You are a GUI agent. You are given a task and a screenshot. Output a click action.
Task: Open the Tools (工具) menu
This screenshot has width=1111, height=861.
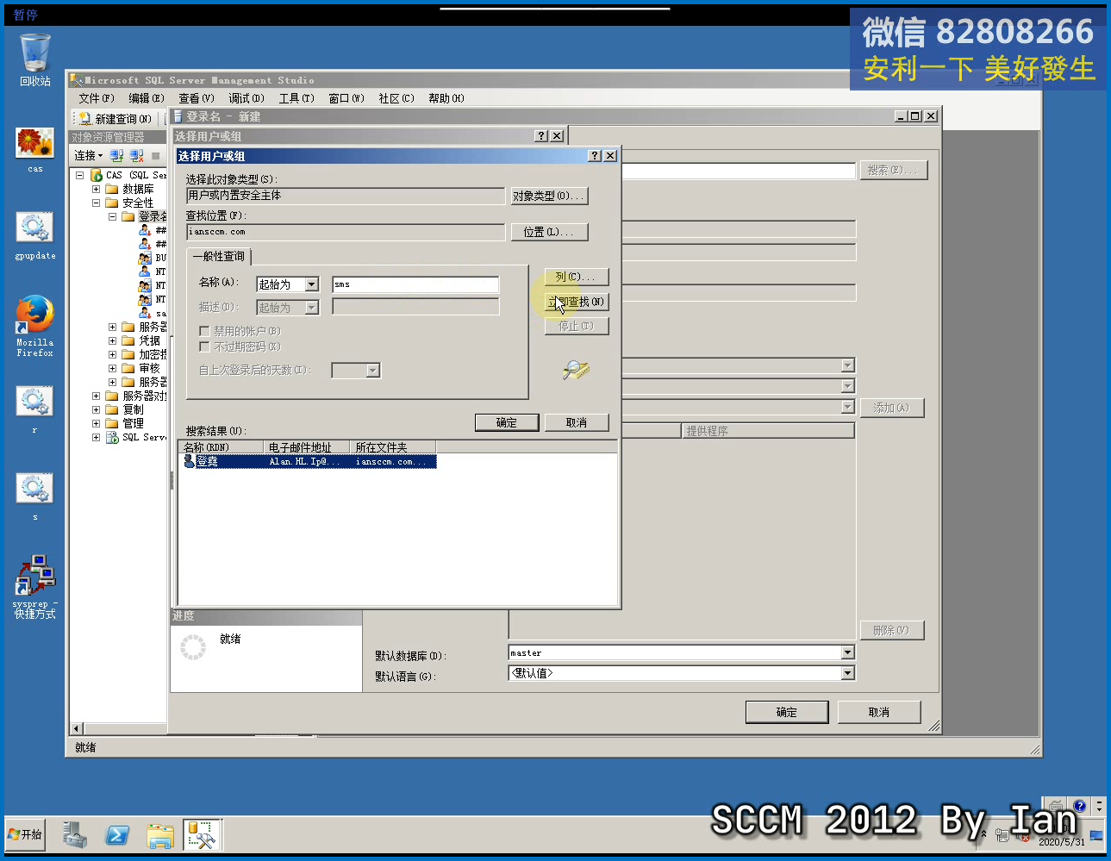coord(296,98)
